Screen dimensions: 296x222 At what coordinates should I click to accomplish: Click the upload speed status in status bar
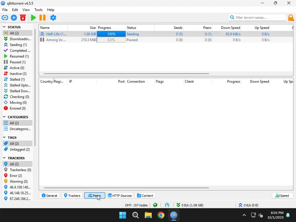click(248, 205)
